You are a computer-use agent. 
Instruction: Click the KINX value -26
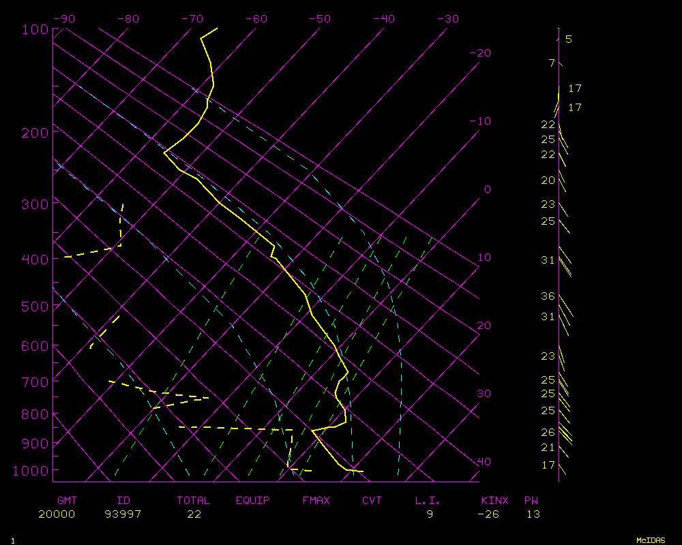coord(488,514)
